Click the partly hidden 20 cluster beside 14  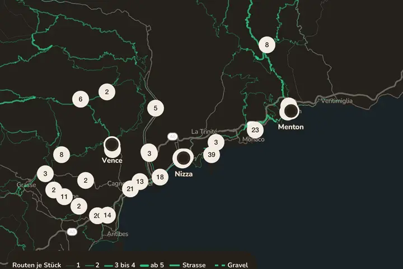point(95,216)
